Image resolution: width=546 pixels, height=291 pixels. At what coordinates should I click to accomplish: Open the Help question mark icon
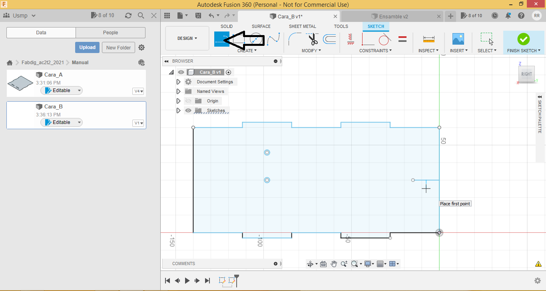click(x=521, y=16)
